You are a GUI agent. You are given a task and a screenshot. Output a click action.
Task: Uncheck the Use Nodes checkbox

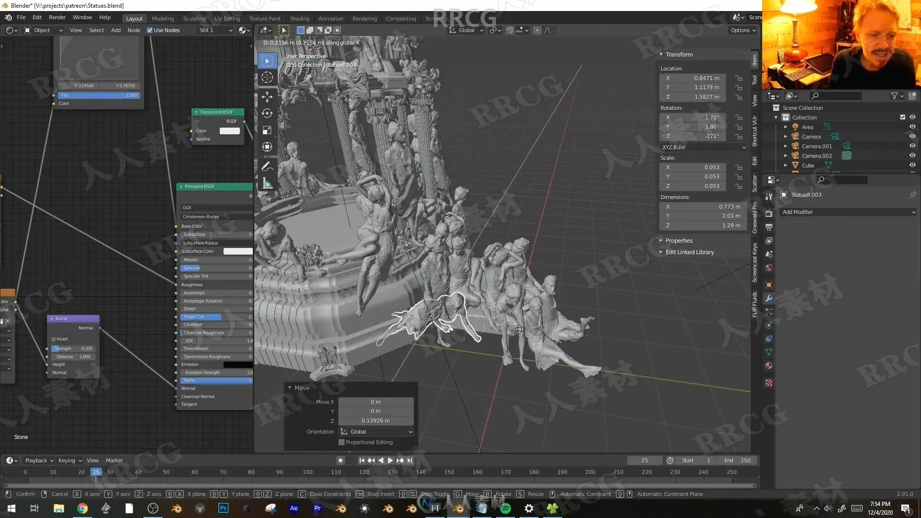150,30
